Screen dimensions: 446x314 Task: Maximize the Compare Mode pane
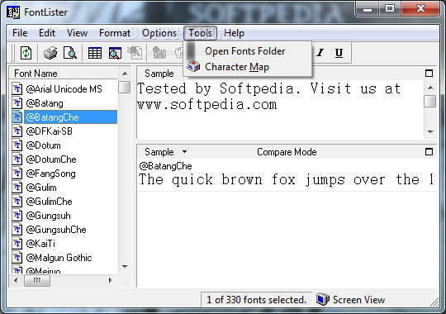(x=429, y=151)
